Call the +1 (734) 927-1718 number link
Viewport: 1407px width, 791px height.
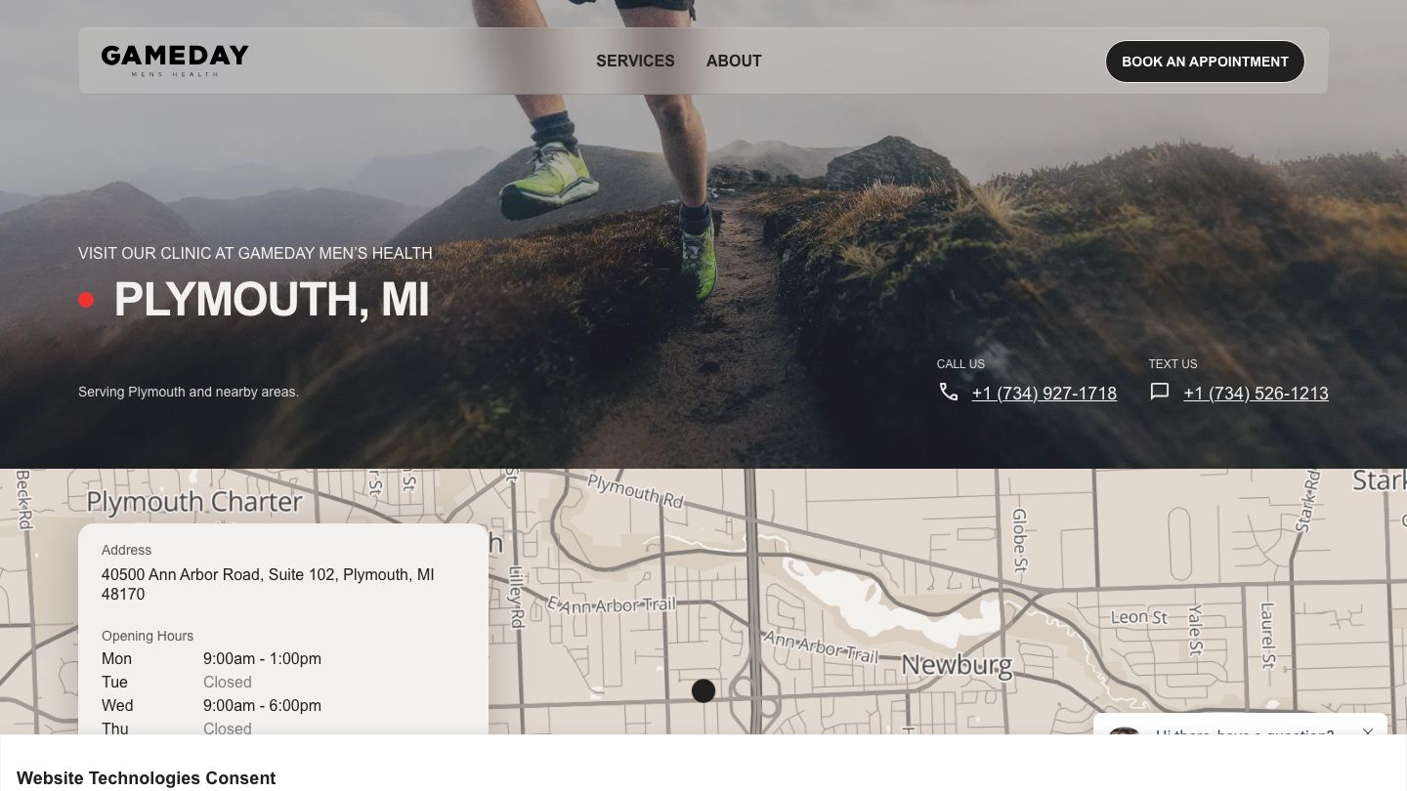click(1044, 394)
